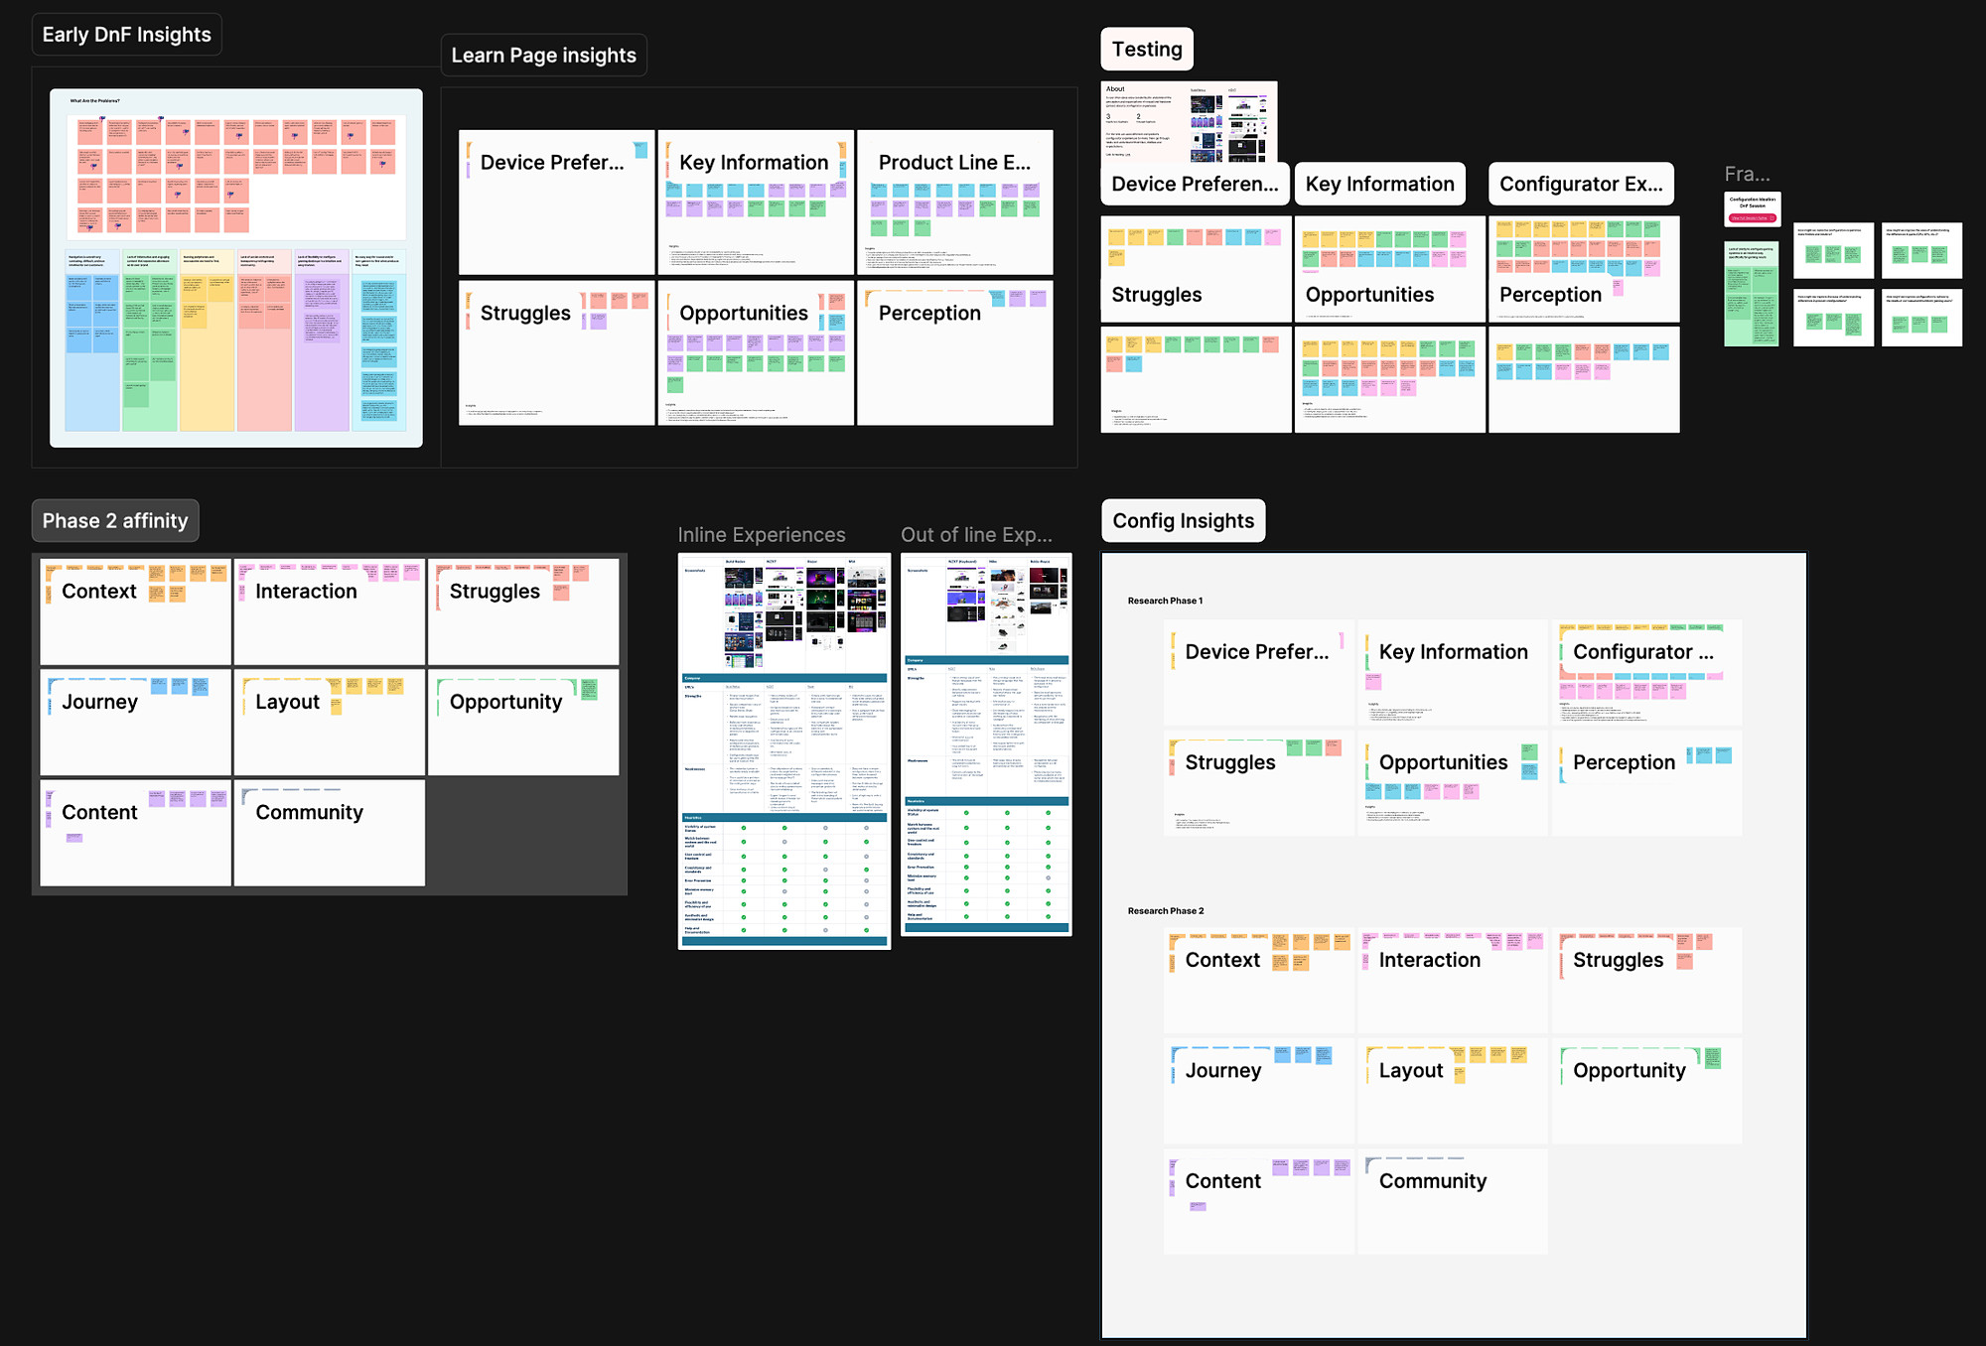Click the Research Phase 1 heading
The width and height of the screenshot is (1986, 1346).
pyautogui.click(x=1165, y=602)
